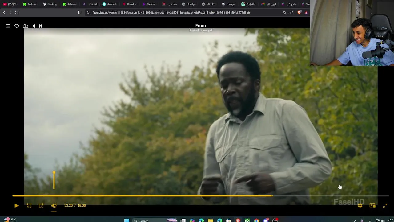
Task: Open Xbox app in the taskbar
Action: click(x=247, y=220)
